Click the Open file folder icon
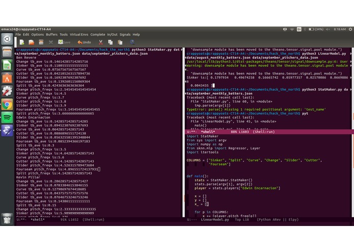 tap(32, 42)
